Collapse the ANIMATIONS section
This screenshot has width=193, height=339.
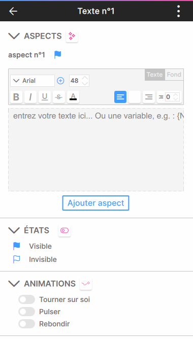coord(14,284)
